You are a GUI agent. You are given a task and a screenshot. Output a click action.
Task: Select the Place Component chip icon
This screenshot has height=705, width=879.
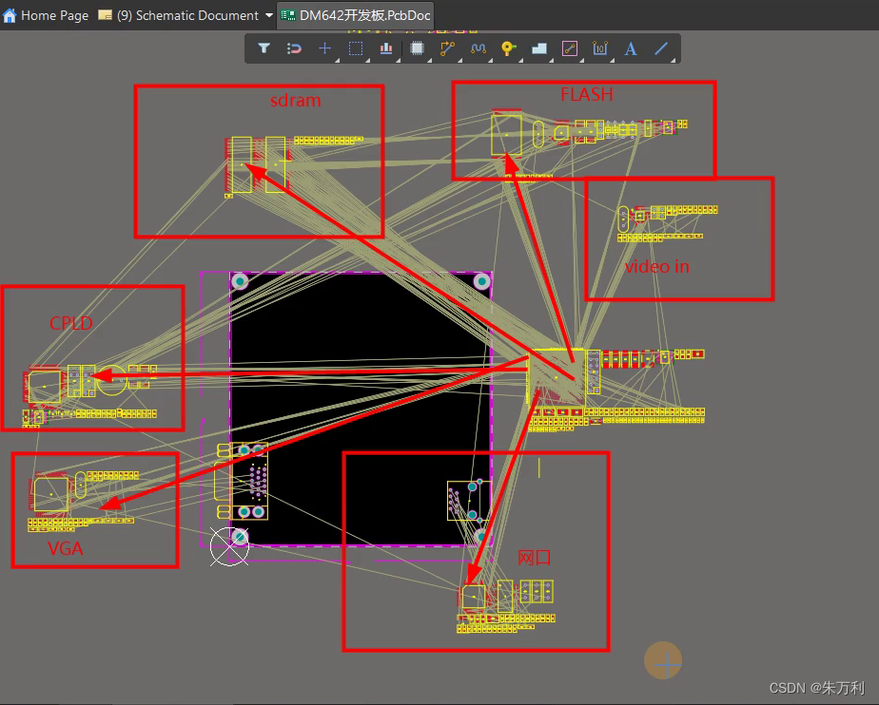pos(417,48)
